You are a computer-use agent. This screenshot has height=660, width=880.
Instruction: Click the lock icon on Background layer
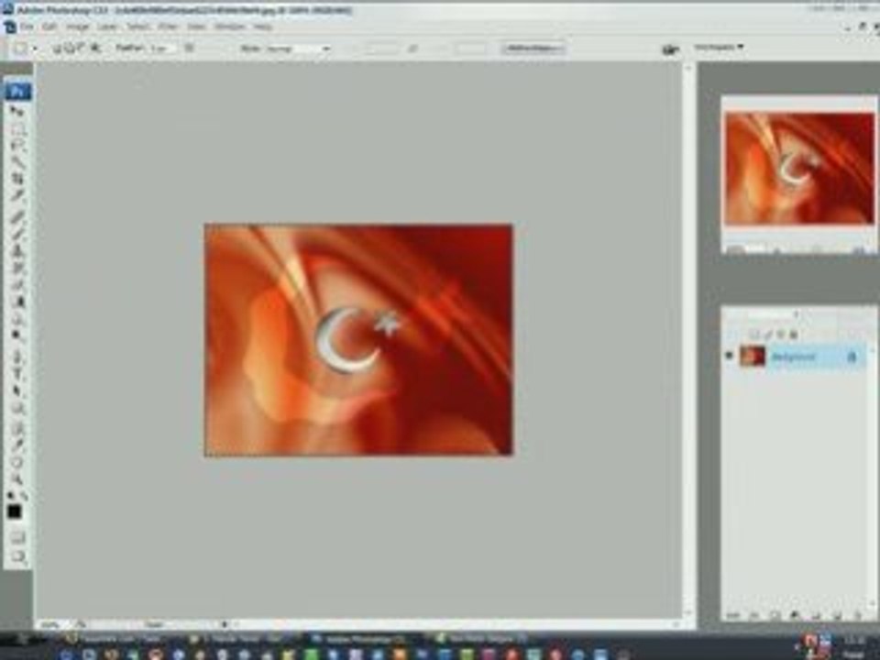pyautogui.click(x=852, y=357)
